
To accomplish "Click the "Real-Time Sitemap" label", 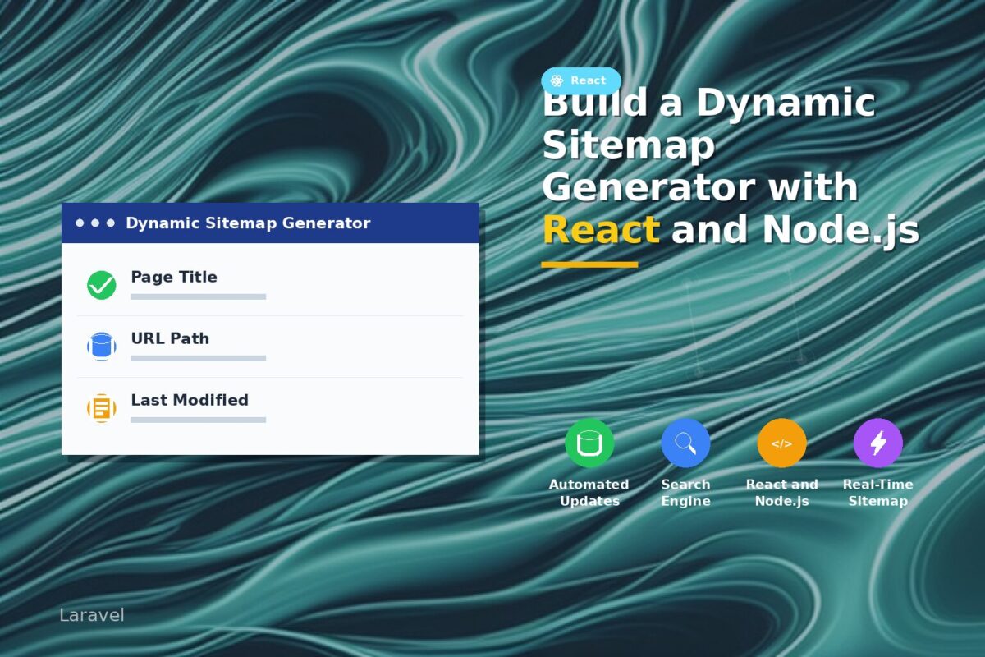I will (878, 493).
